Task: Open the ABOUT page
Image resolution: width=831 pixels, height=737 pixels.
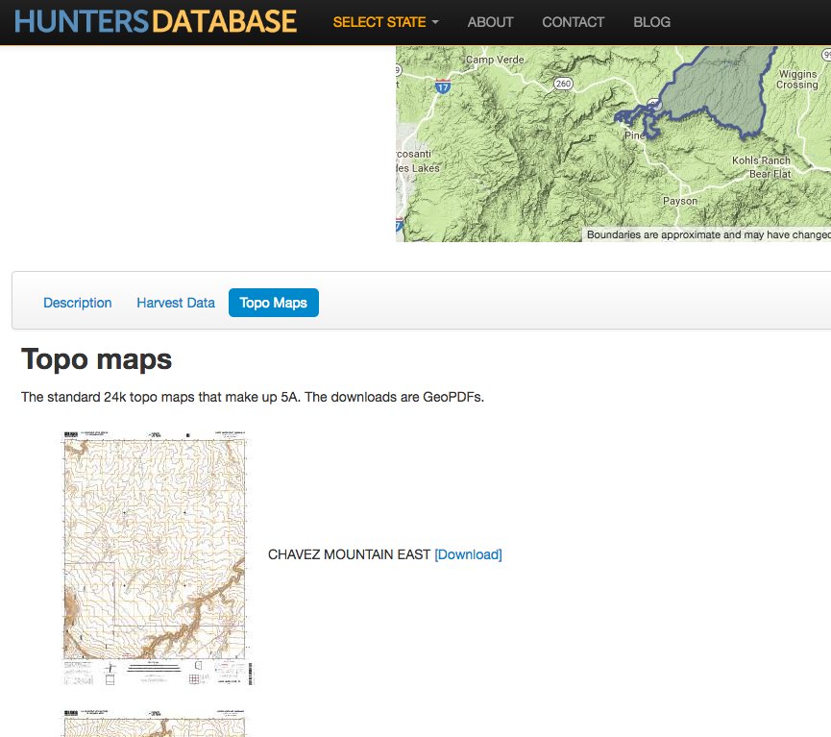Action: point(490,21)
